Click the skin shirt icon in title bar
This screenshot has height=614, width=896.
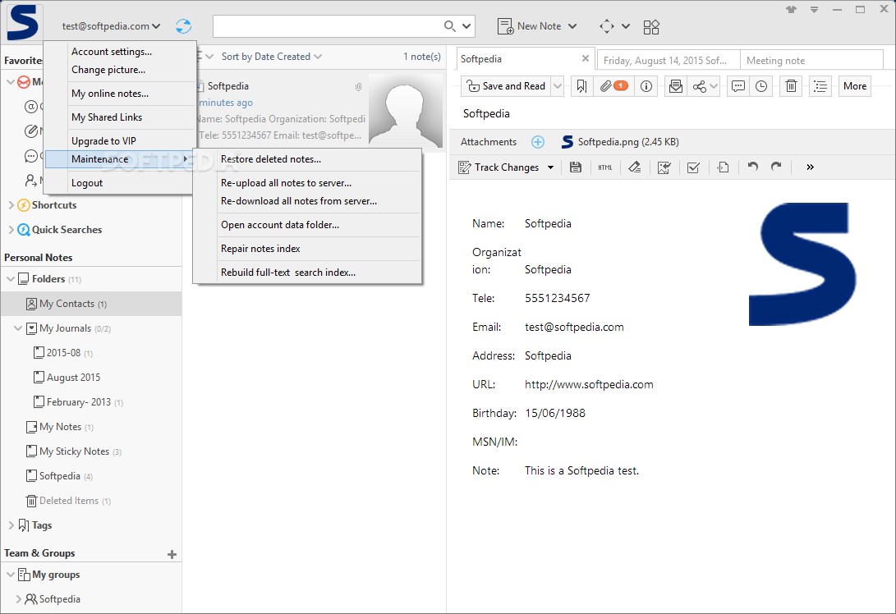(791, 10)
